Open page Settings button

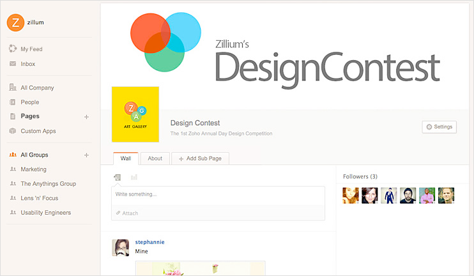[x=440, y=127]
